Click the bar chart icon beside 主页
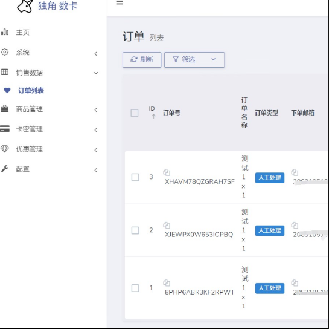 5,32
